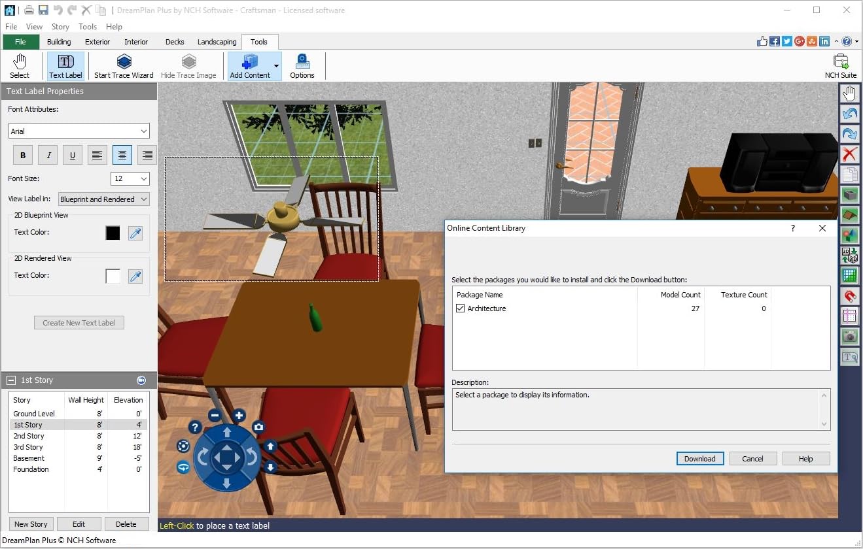Click the Facebook share icon
The image size is (863, 549).
[775, 41]
